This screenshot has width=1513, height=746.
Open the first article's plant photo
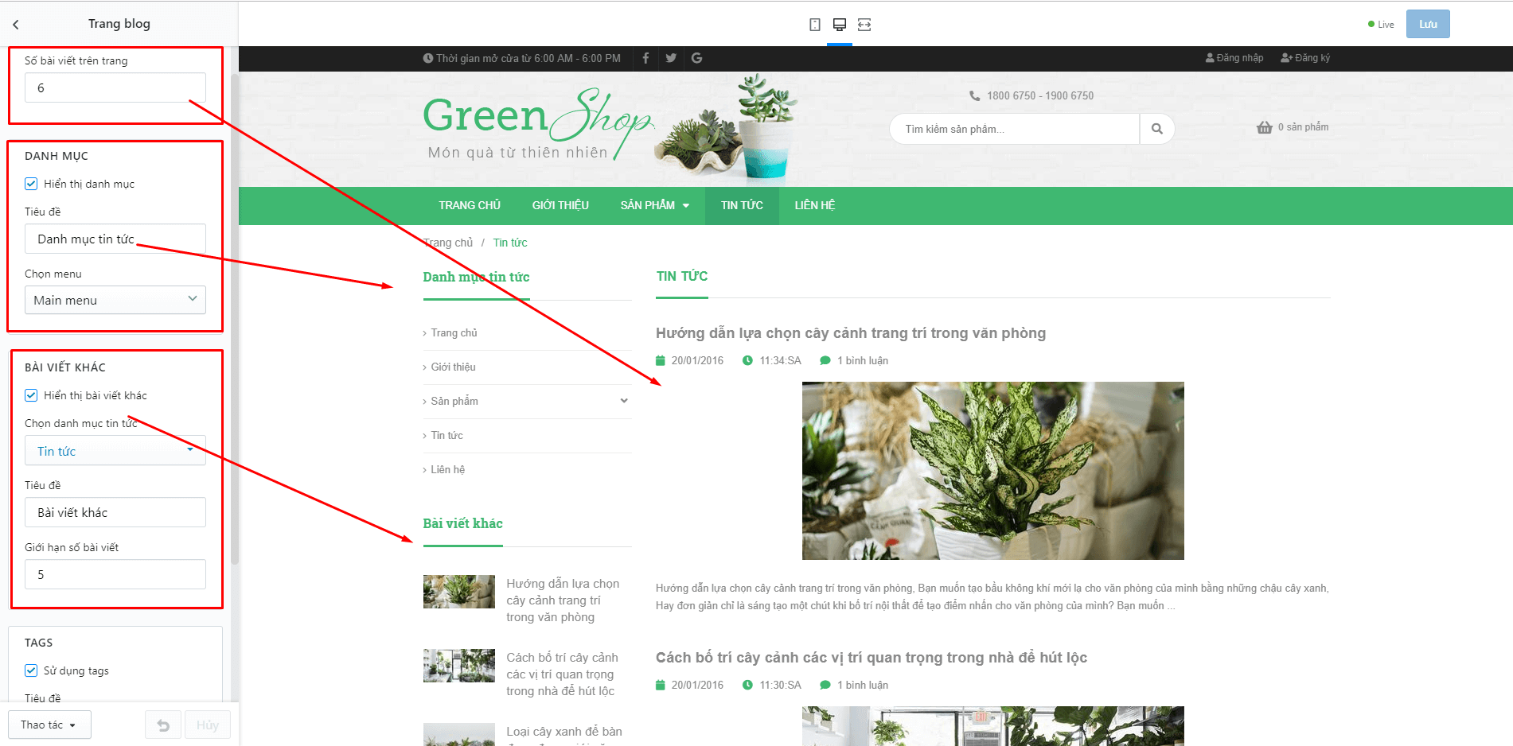992,471
